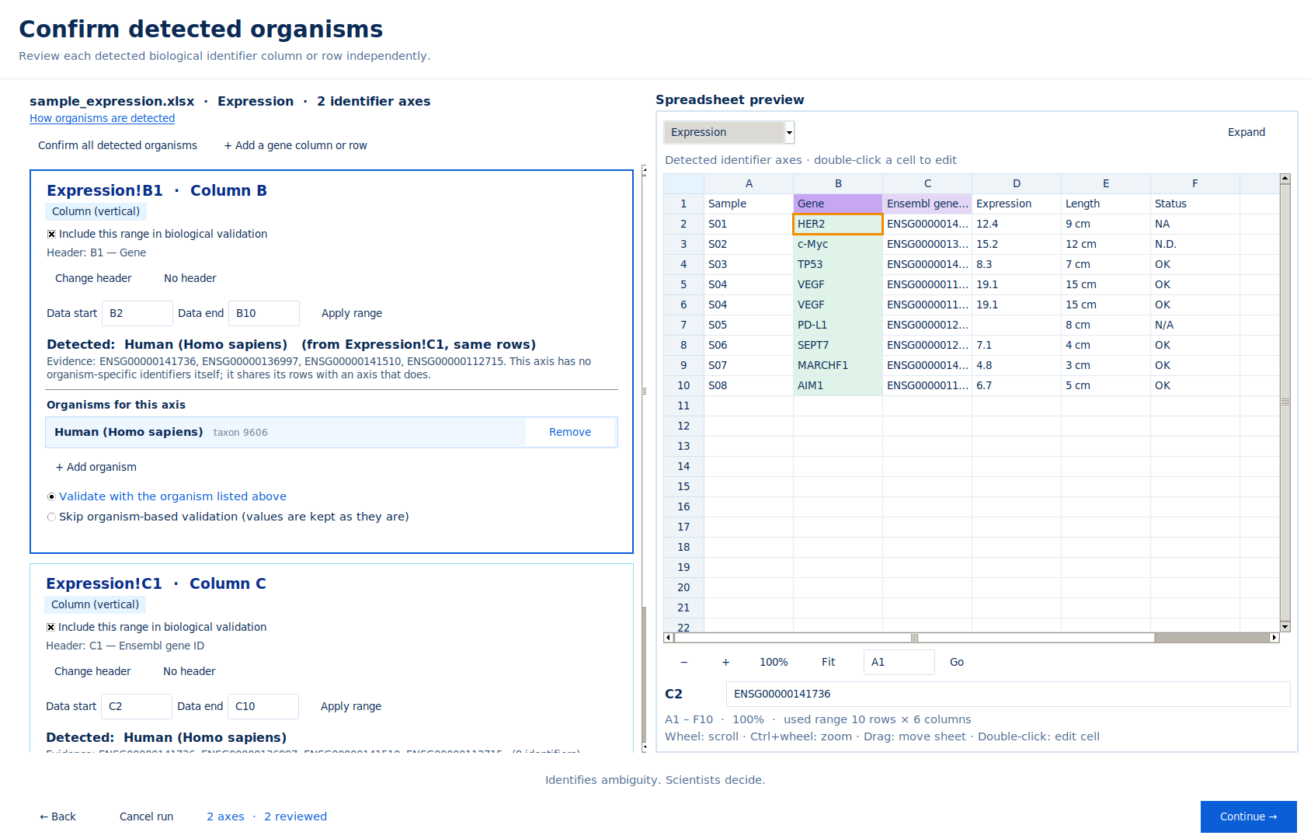Select column header C in spreadsheet
This screenshot has height=839, width=1311.
click(927, 183)
